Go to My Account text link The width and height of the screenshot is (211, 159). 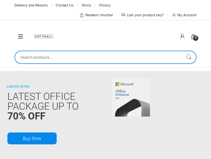pos(187,15)
